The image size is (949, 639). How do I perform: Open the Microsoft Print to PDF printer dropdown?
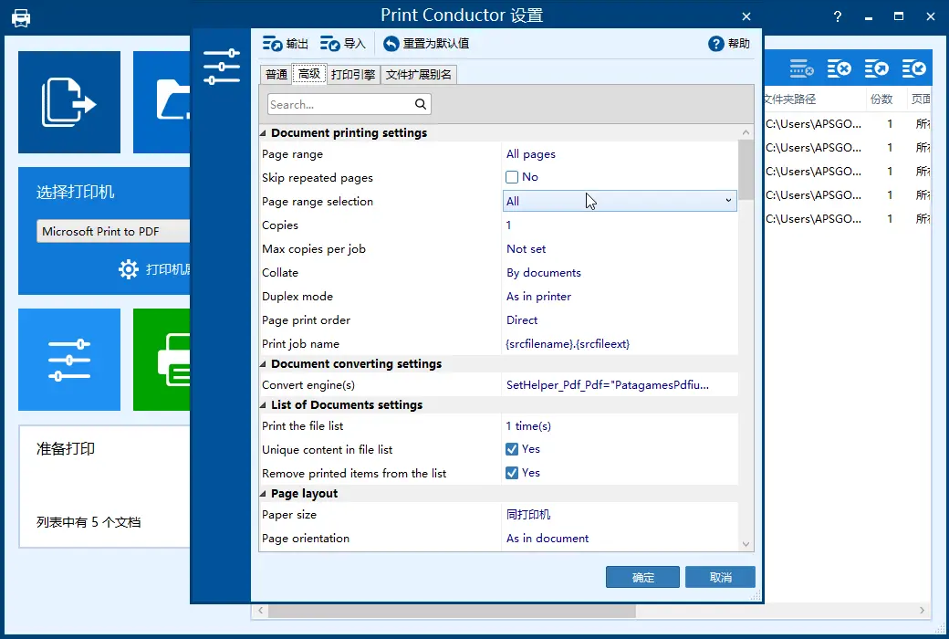click(113, 231)
